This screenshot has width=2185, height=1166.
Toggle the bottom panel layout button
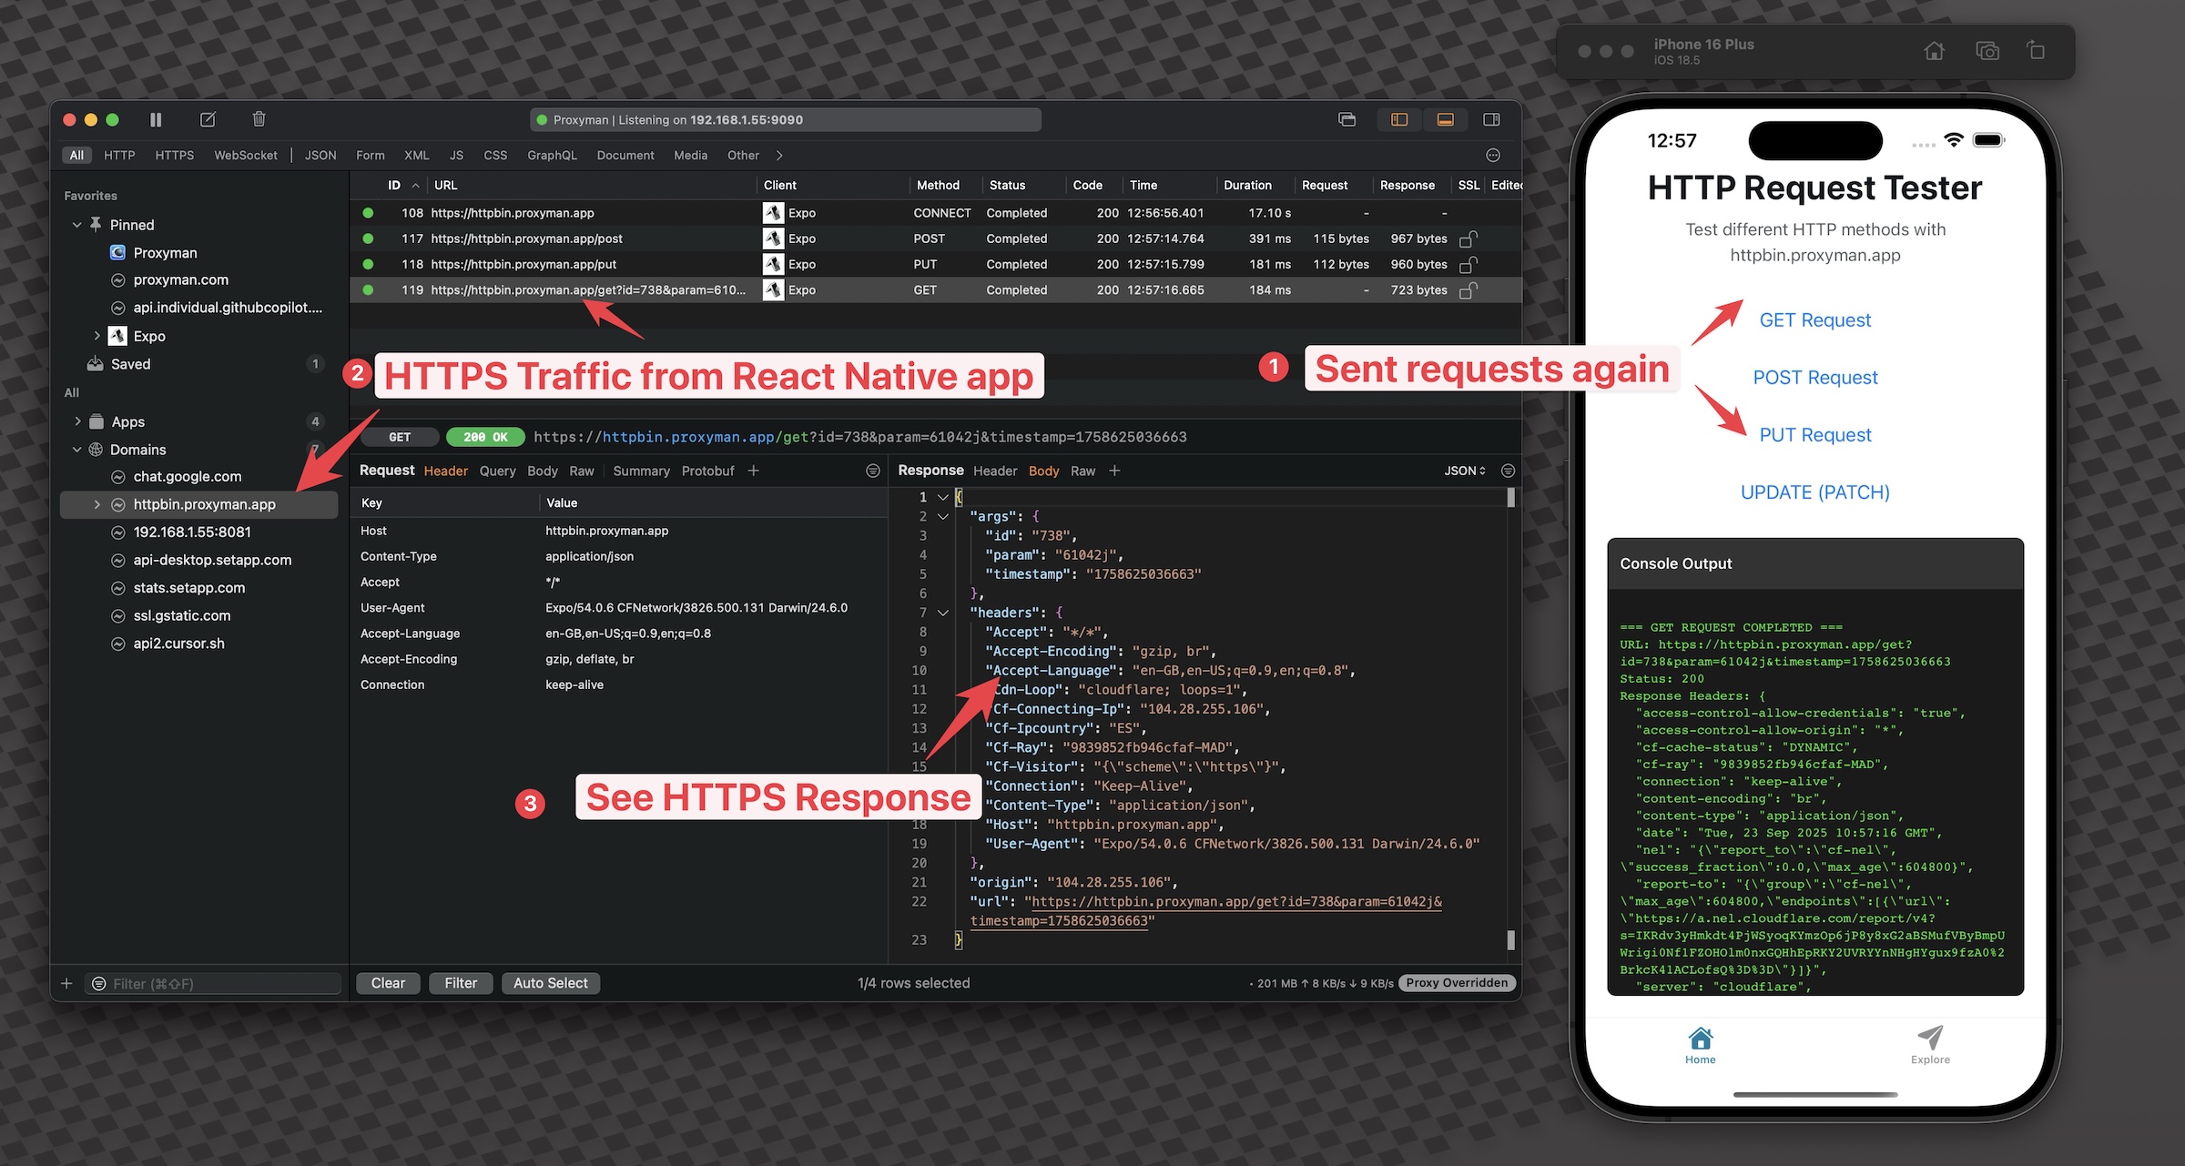pyautogui.click(x=1445, y=119)
